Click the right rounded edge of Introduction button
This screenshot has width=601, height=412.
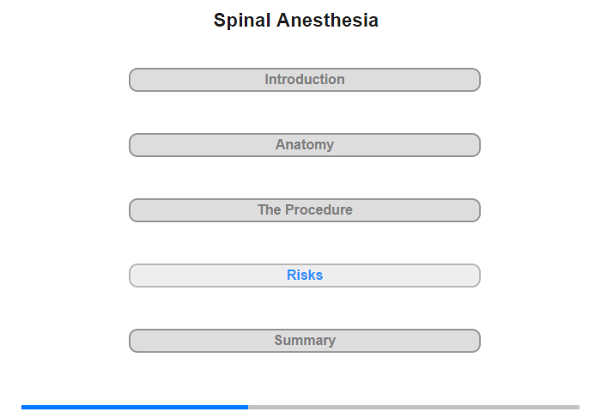click(476, 80)
